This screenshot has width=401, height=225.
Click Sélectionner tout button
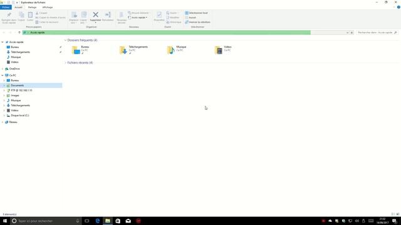(196, 12)
